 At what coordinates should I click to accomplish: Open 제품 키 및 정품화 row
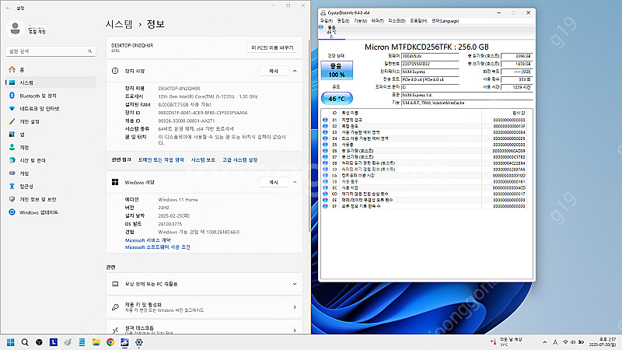(x=204, y=307)
